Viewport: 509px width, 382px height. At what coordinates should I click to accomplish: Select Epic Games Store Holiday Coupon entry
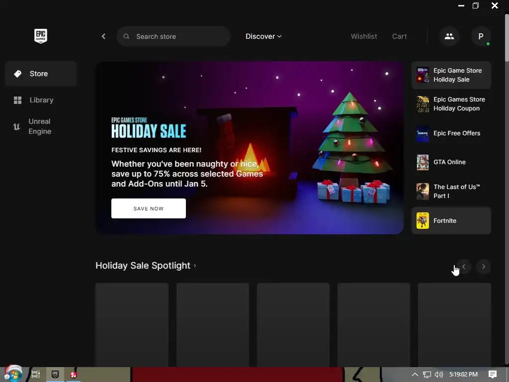tap(451, 104)
